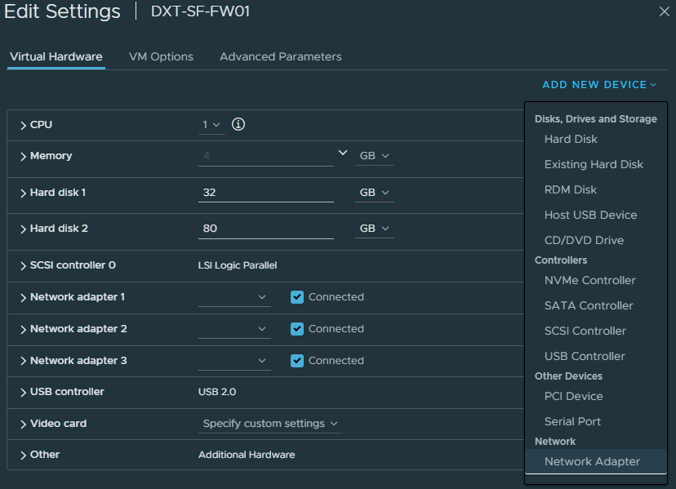Open the Advanced Parameters tab
Image resolution: width=676 pixels, height=489 pixels.
click(280, 56)
